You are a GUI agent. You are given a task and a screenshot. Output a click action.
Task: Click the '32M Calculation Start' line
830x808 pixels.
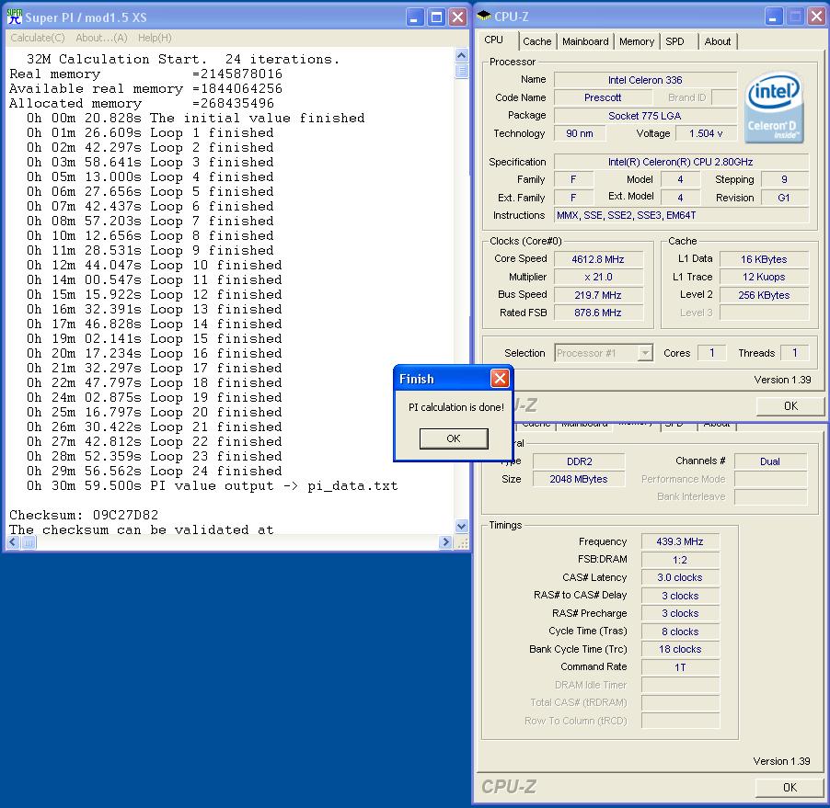pyautogui.click(x=183, y=59)
